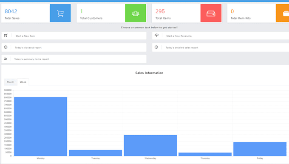Click the Total Item Kits count of 0
Viewport: 289px width, 164px height.
pyautogui.click(x=232, y=11)
